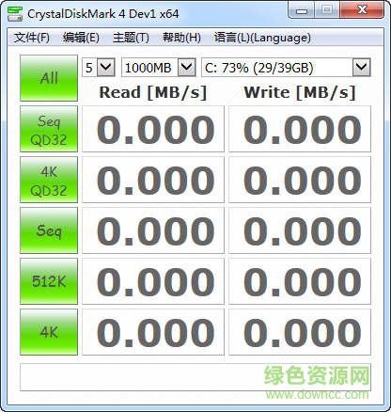This screenshot has height=412, width=391.
Task: Open the C: 73% drive selector
Action: pos(286,68)
